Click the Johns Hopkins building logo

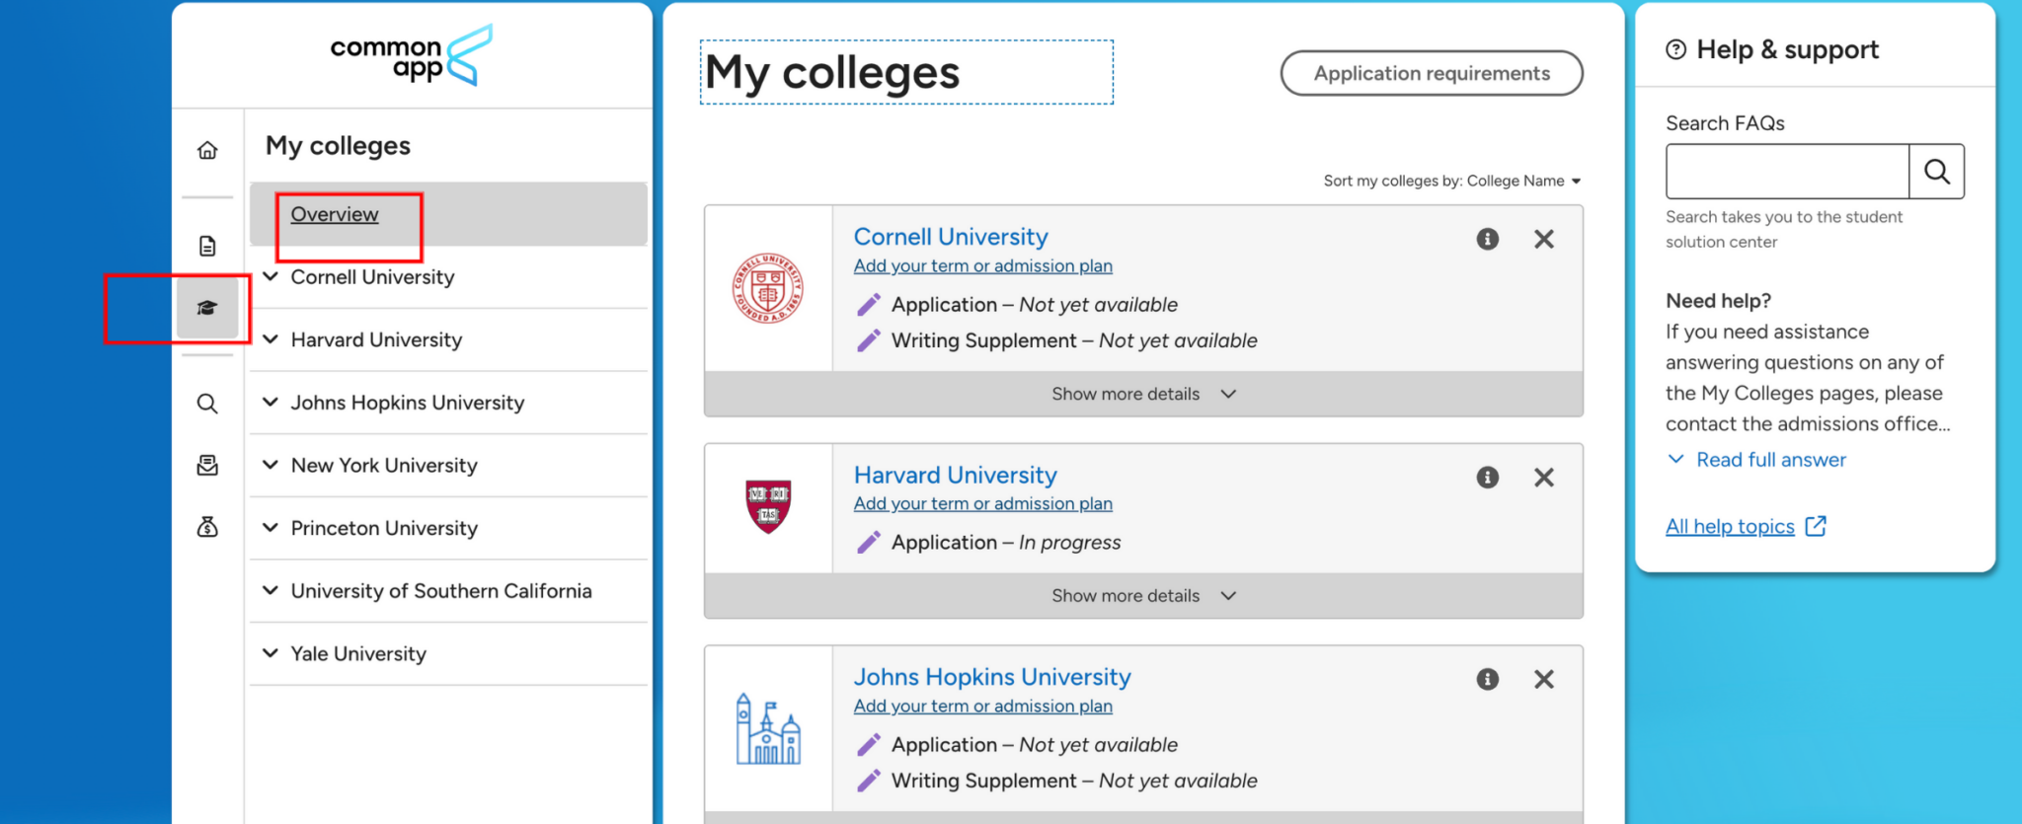click(768, 729)
